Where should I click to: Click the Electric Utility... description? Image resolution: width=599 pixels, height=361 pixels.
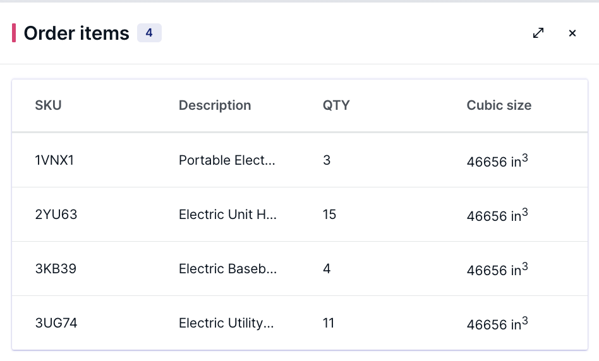(226, 323)
